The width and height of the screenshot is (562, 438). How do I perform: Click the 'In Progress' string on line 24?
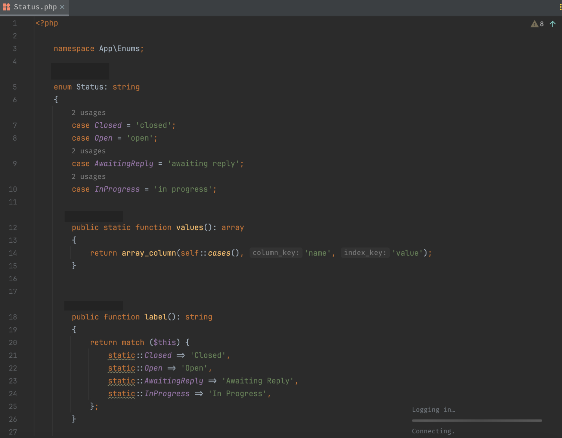click(x=237, y=394)
